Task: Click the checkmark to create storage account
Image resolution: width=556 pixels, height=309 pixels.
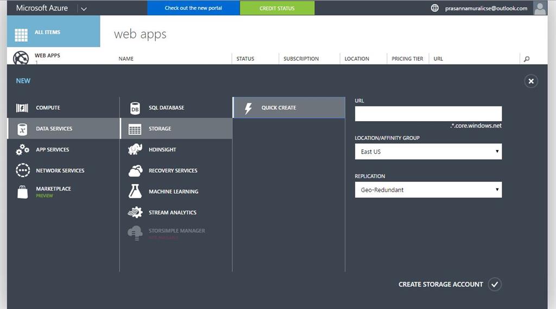Action: point(495,284)
